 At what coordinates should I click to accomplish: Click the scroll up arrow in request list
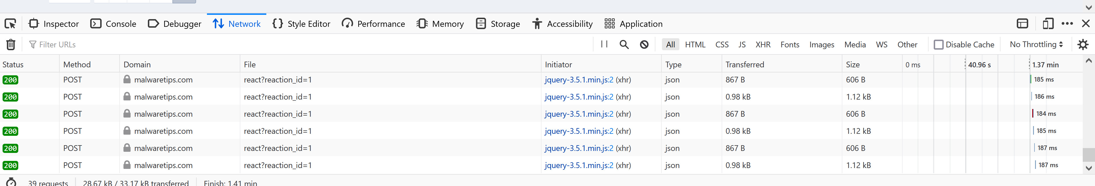tap(1089, 61)
